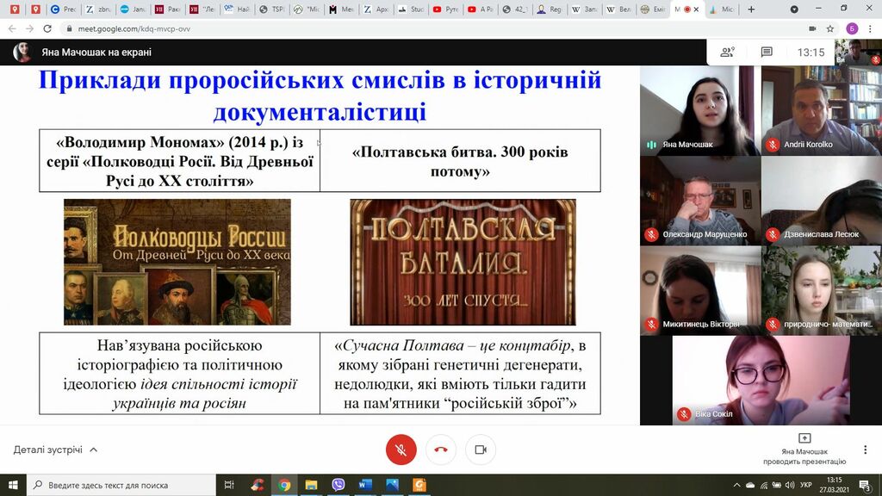Expand the Деталі зустрічі panel
Image resolution: width=882 pixels, height=496 pixels.
tap(55, 449)
